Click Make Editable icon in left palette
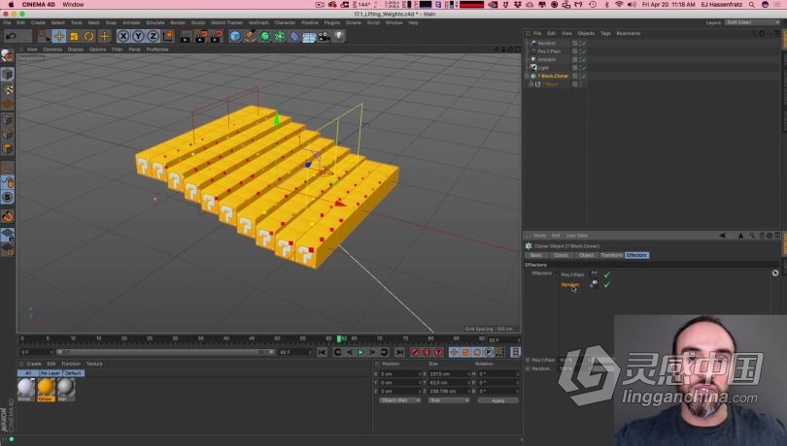 [x=8, y=56]
